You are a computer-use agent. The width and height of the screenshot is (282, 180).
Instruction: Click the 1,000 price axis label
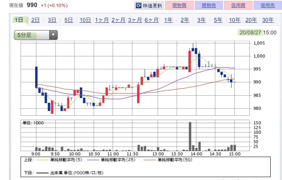click(x=259, y=56)
